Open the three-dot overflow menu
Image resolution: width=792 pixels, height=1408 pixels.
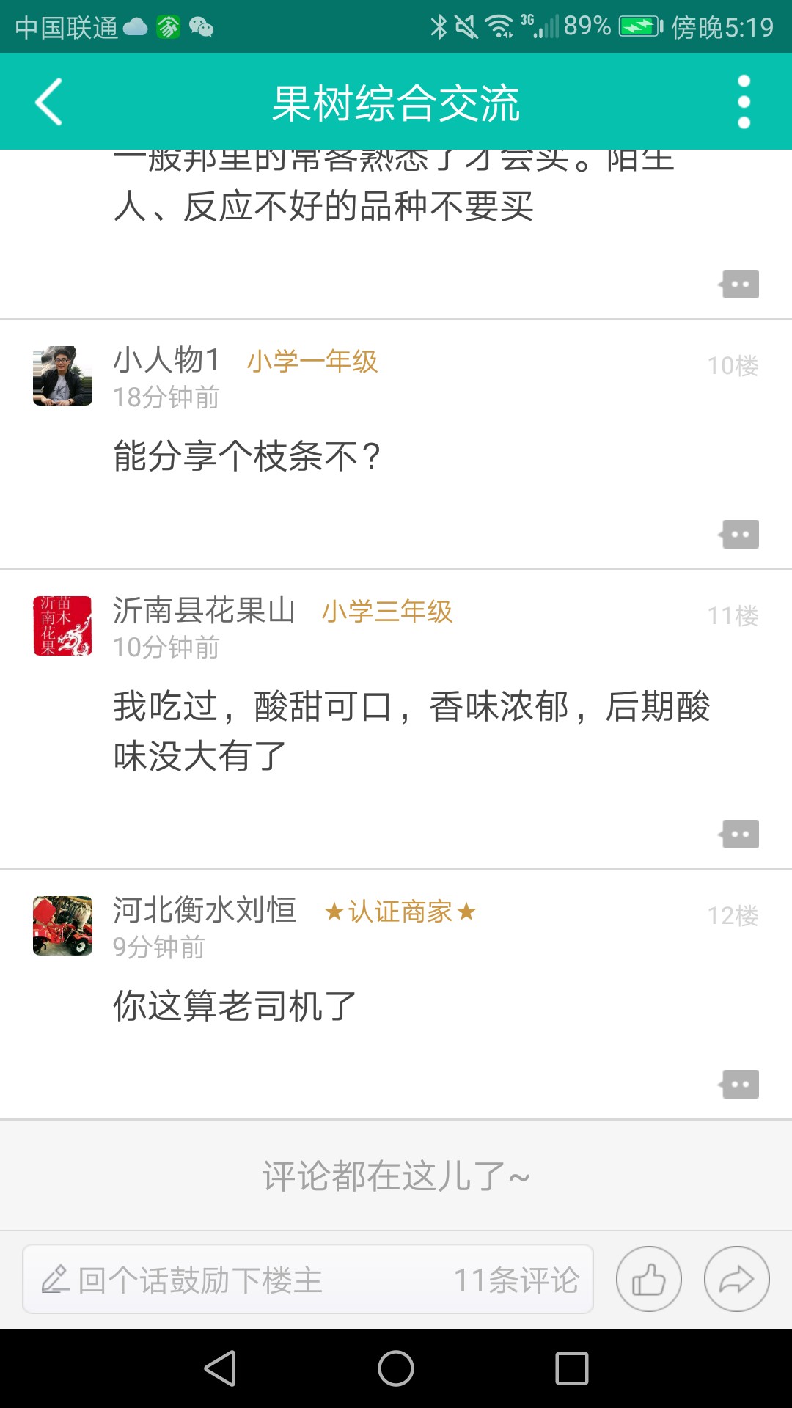pyautogui.click(x=744, y=102)
